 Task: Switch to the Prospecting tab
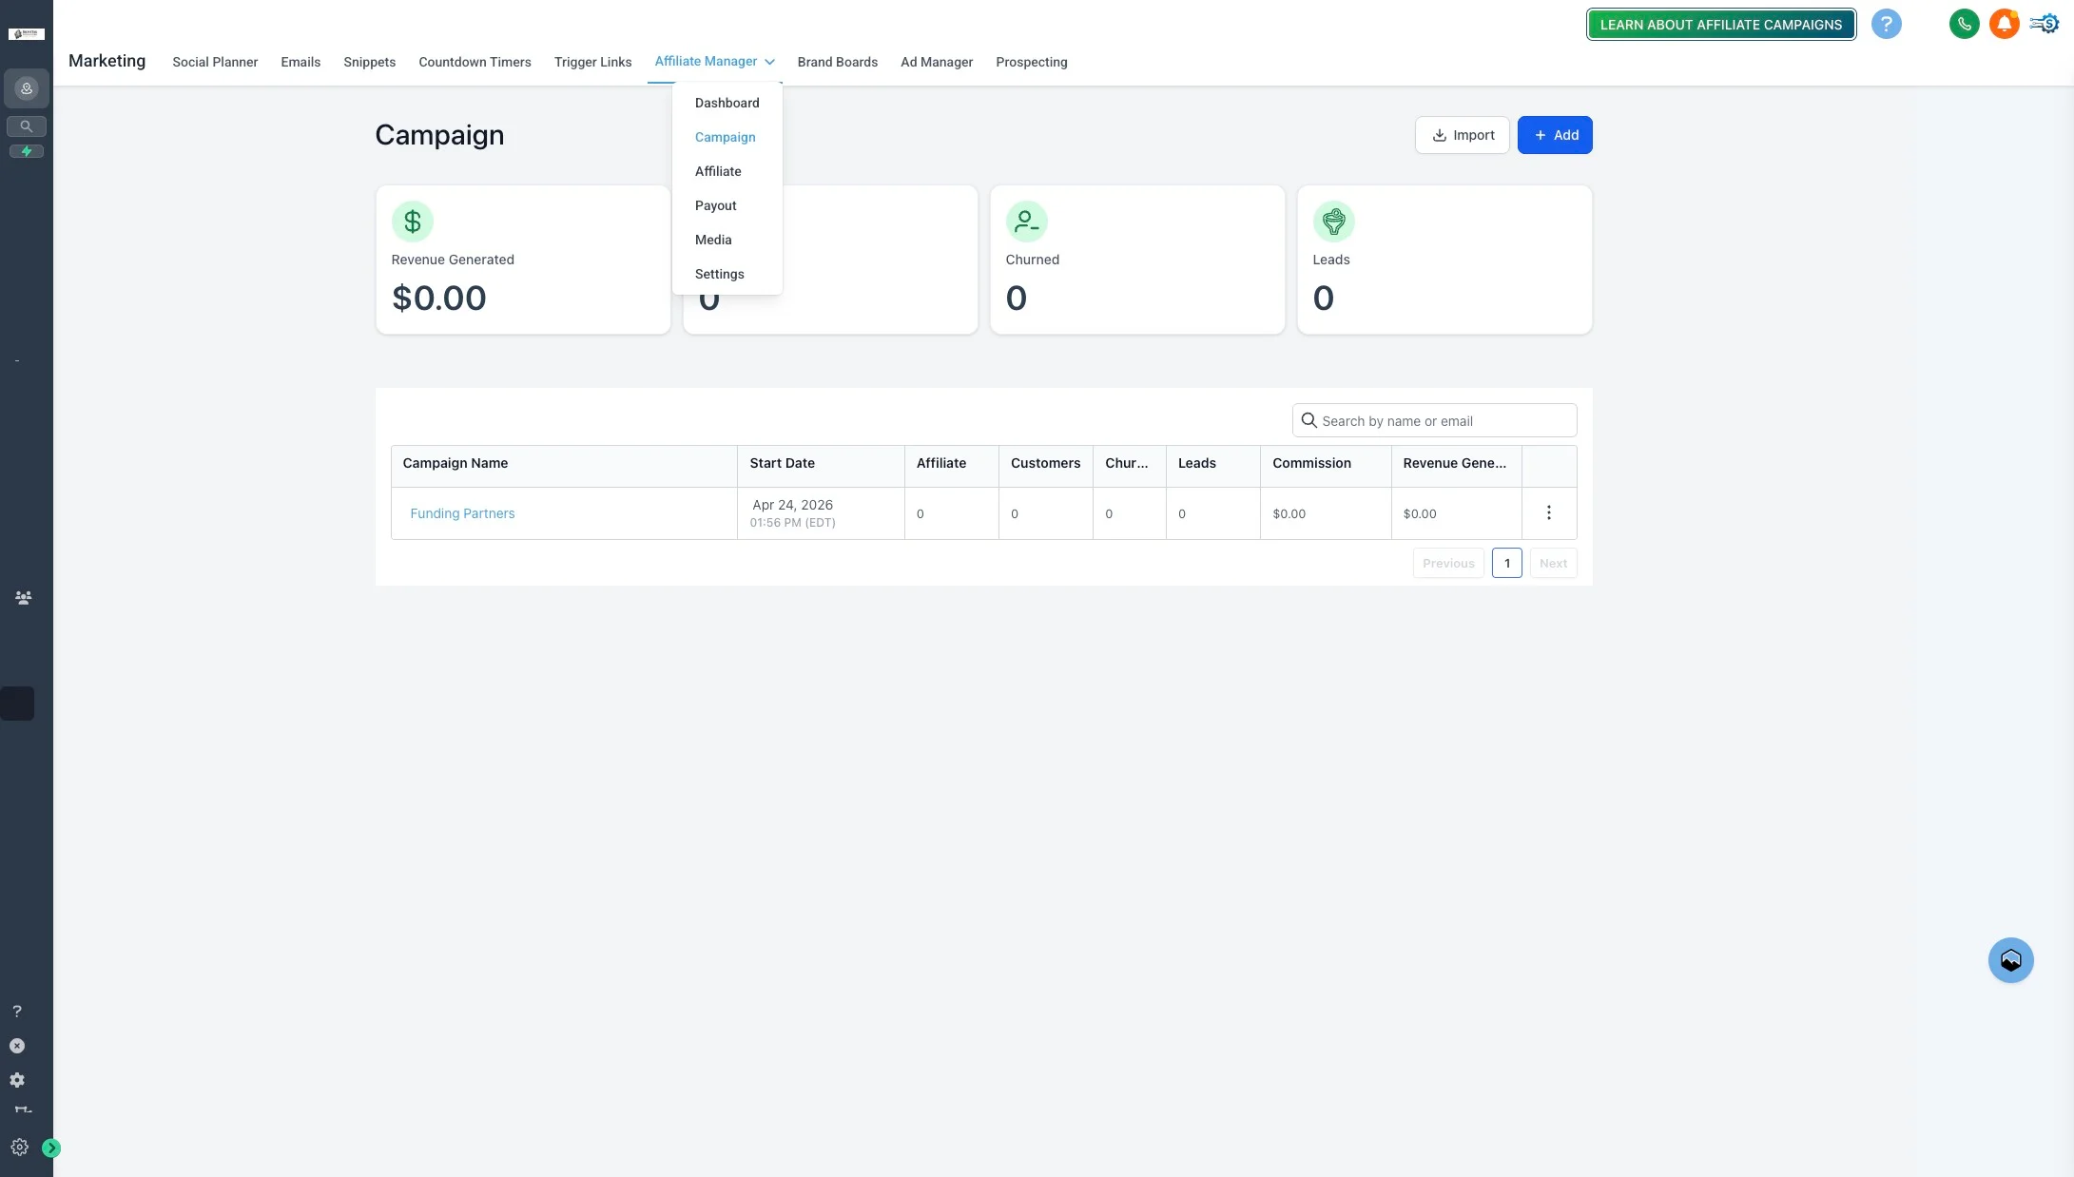click(x=1031, y=62)
